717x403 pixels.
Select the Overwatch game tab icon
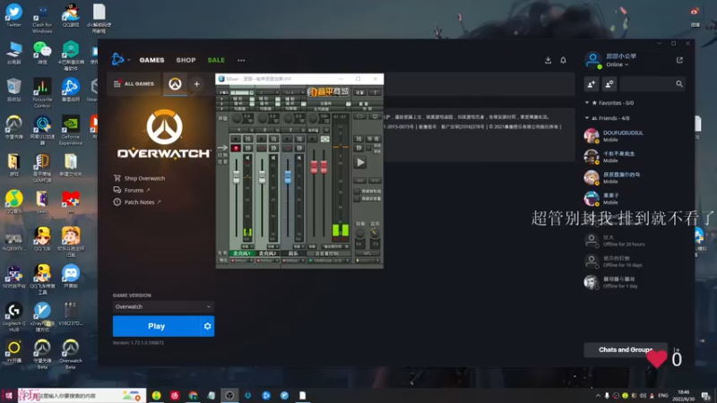click(175, 84)
